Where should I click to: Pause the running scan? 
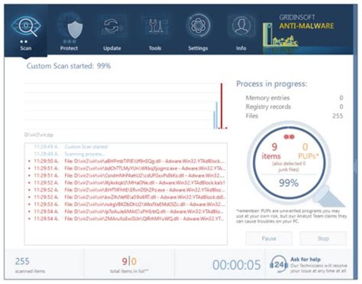(269, 239)
